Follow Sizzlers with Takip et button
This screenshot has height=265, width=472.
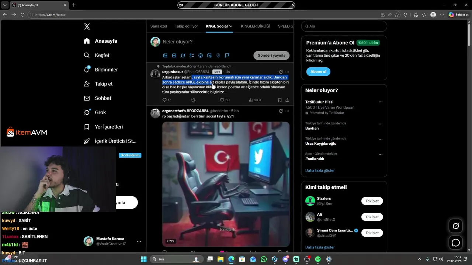[x=372, y=201]
